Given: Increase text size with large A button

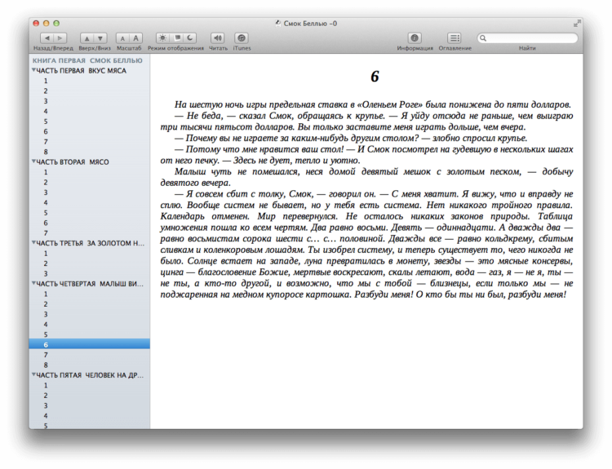Looking at the screenshot, I should click(135, 38).
